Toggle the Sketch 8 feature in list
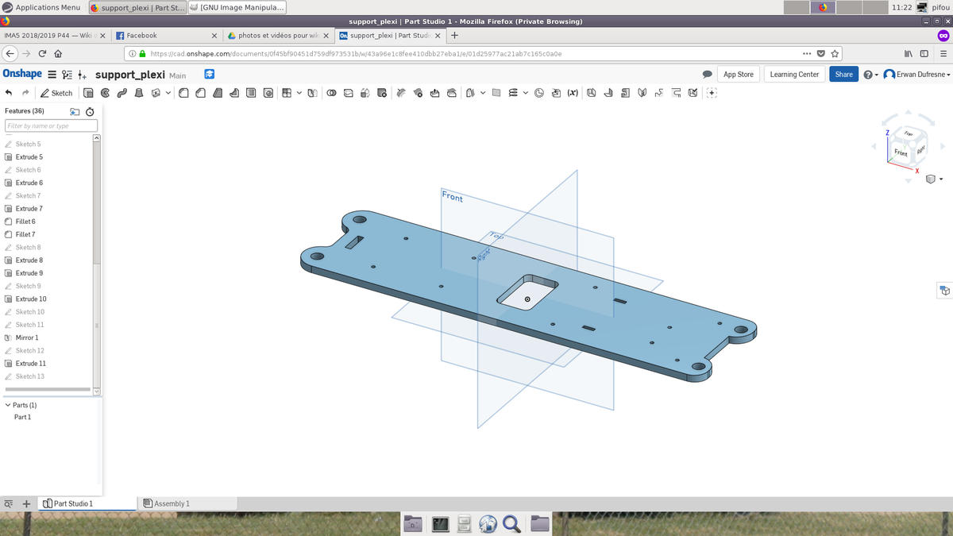 pyautogui.click(x=28, y=247)
